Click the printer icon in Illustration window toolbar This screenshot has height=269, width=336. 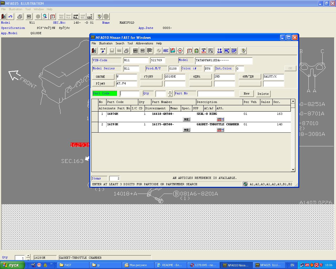tap(20, 17)
